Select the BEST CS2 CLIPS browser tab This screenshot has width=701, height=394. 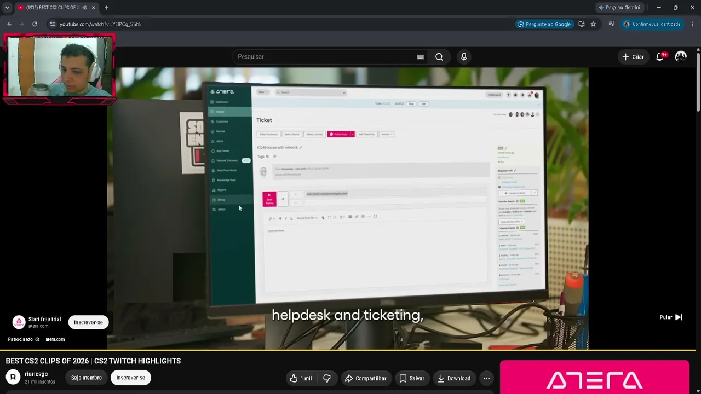click(x=57, y=8)
